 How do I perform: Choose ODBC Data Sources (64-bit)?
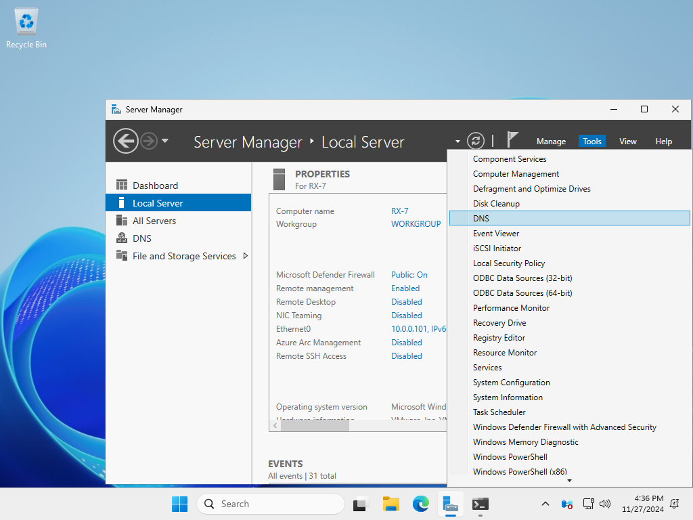pos(569,292)
